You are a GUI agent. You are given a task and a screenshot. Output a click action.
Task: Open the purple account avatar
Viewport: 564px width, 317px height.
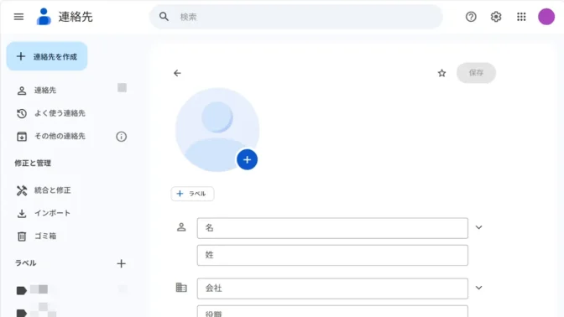click(546, 17)
